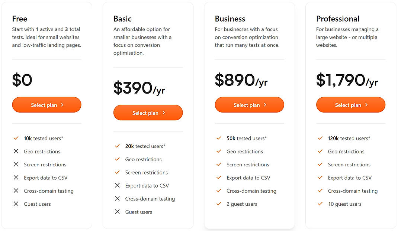This screenshot has width=398, height=231.
Task: Click the $1,790/yr price text
Action: click(347, 80)
